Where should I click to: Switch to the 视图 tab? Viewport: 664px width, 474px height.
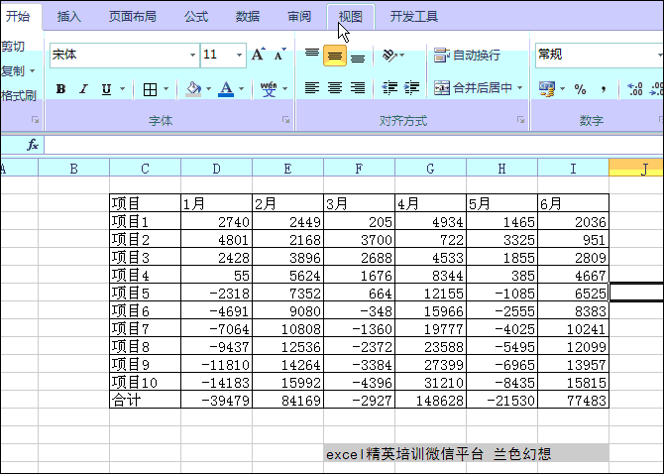tap(351, 16)
